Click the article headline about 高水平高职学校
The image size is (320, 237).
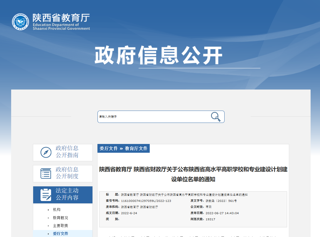point(193,174)
